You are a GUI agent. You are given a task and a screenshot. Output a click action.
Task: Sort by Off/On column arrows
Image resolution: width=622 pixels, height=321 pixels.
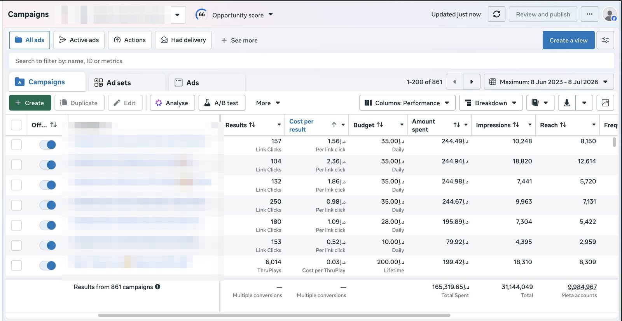point(54,125)
